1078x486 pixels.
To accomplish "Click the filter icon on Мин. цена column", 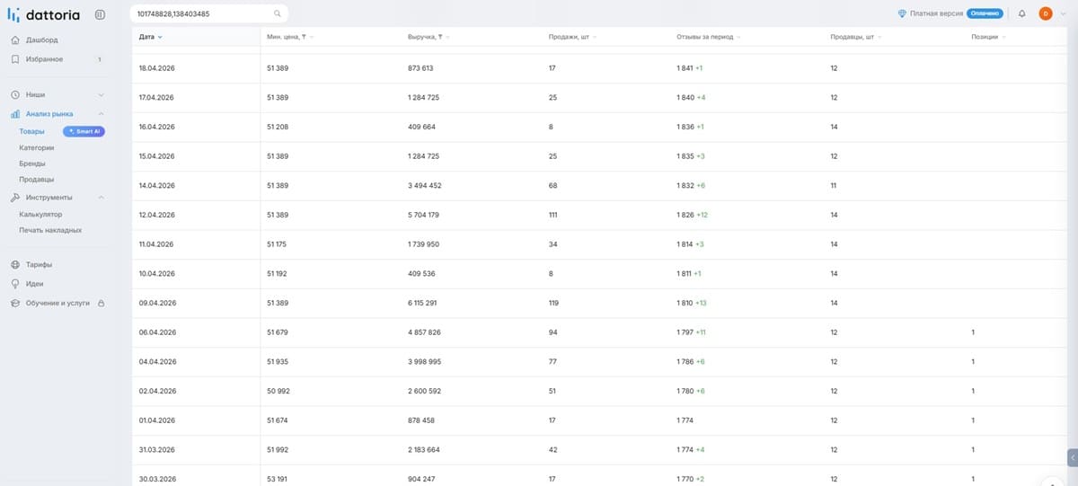I will coord(305,37).
